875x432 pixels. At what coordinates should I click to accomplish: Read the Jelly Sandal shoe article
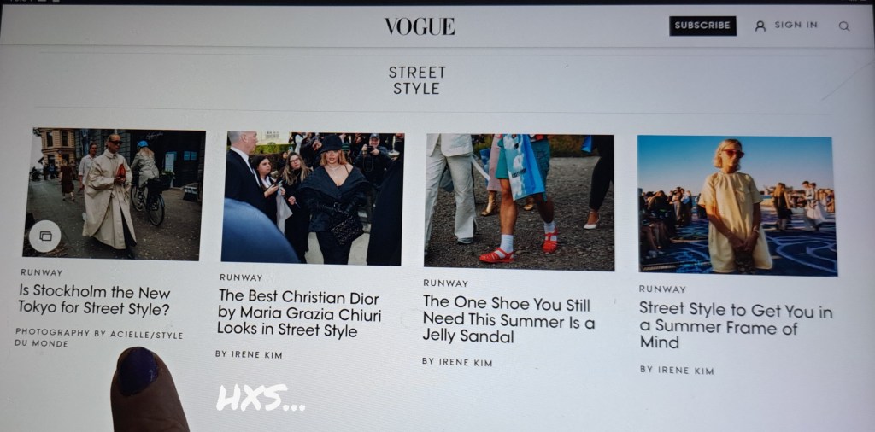click(508, 318)
